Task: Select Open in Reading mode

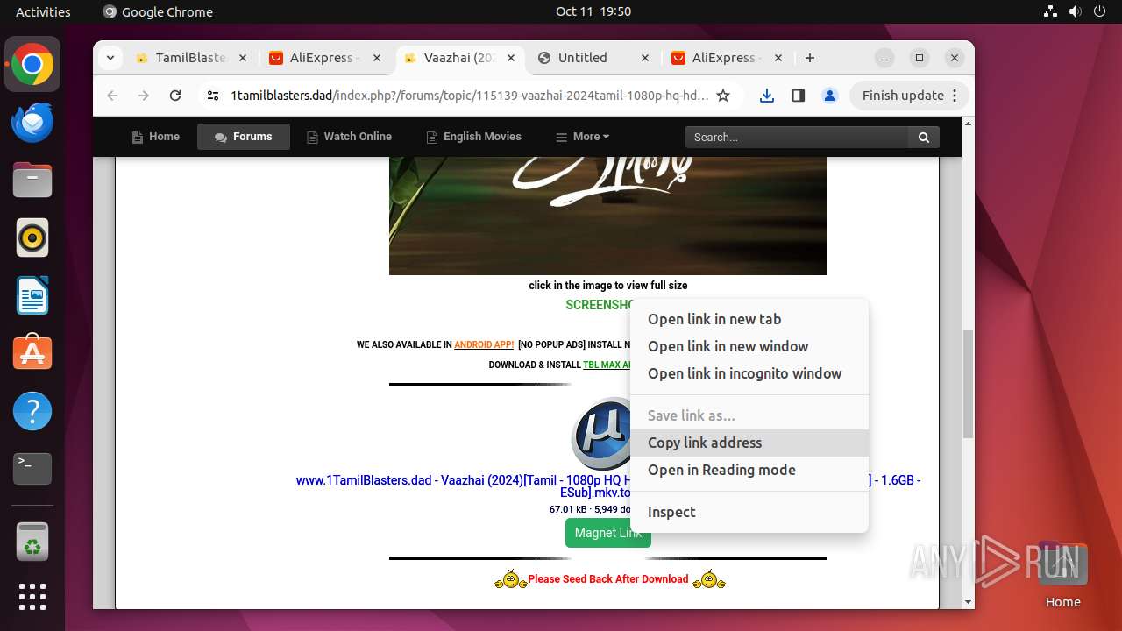Action: tap(749, 470)
